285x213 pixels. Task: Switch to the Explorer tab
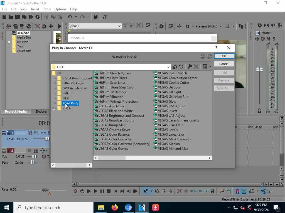(41, 111)
